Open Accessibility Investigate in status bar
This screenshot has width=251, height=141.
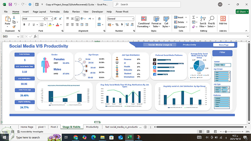tap(30, 132)
